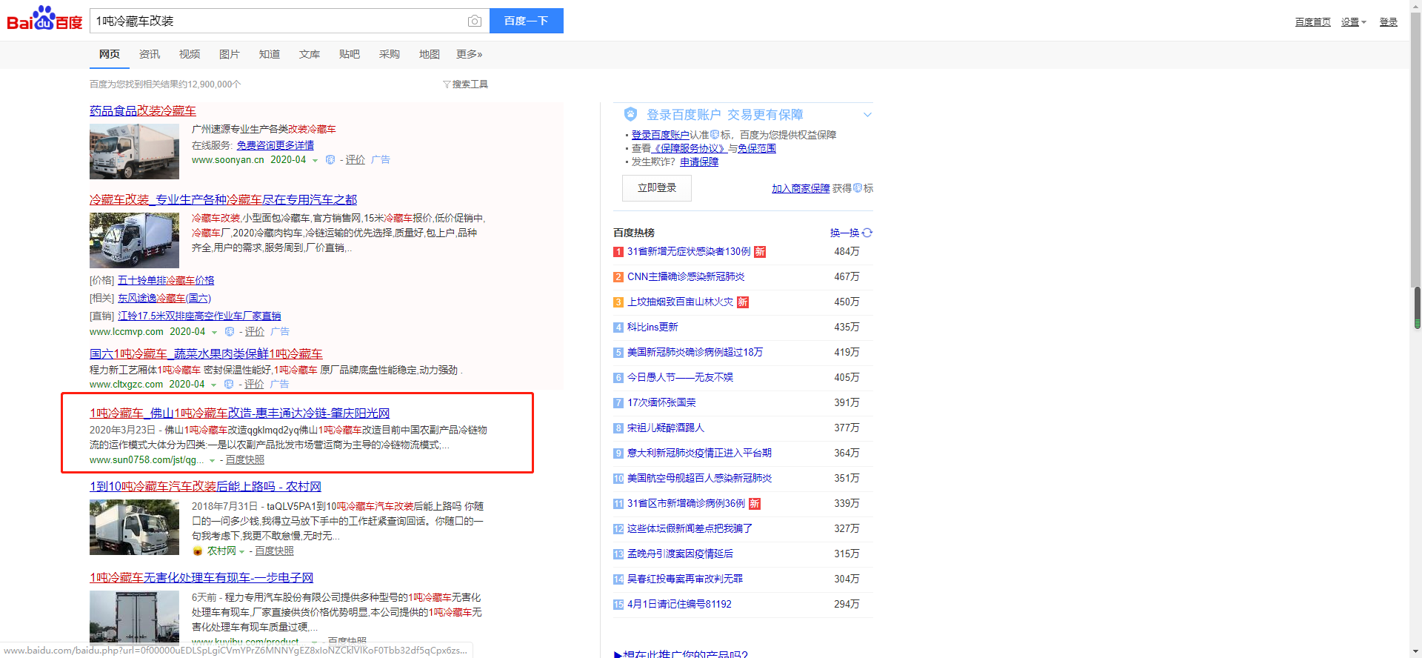Click scrollbar down arrow
This screenshot has width=1422, height=658.
click(x=1417, y=651)
